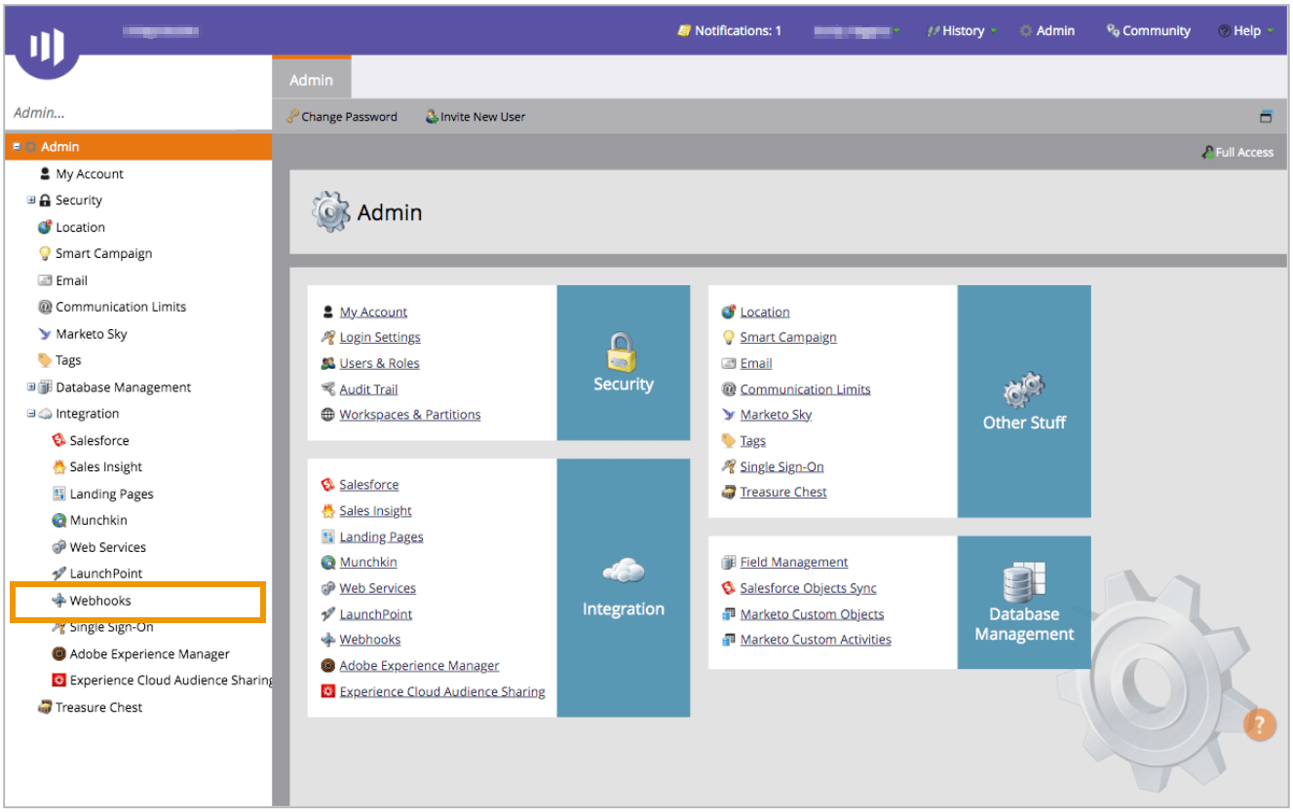Click the Sales Insight flame icon in tree
Screen dimensions: 1293x812
[58, 466]
